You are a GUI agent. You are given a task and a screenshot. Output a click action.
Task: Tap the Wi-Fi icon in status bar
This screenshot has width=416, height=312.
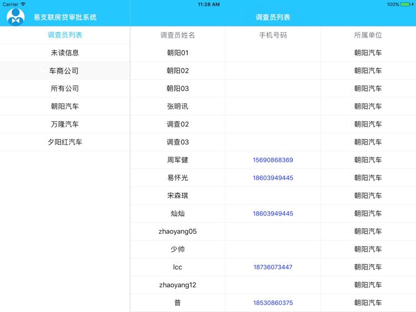click(23, 4)
